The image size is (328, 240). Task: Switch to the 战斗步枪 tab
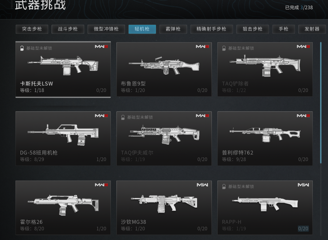click(x=68, y=29)
